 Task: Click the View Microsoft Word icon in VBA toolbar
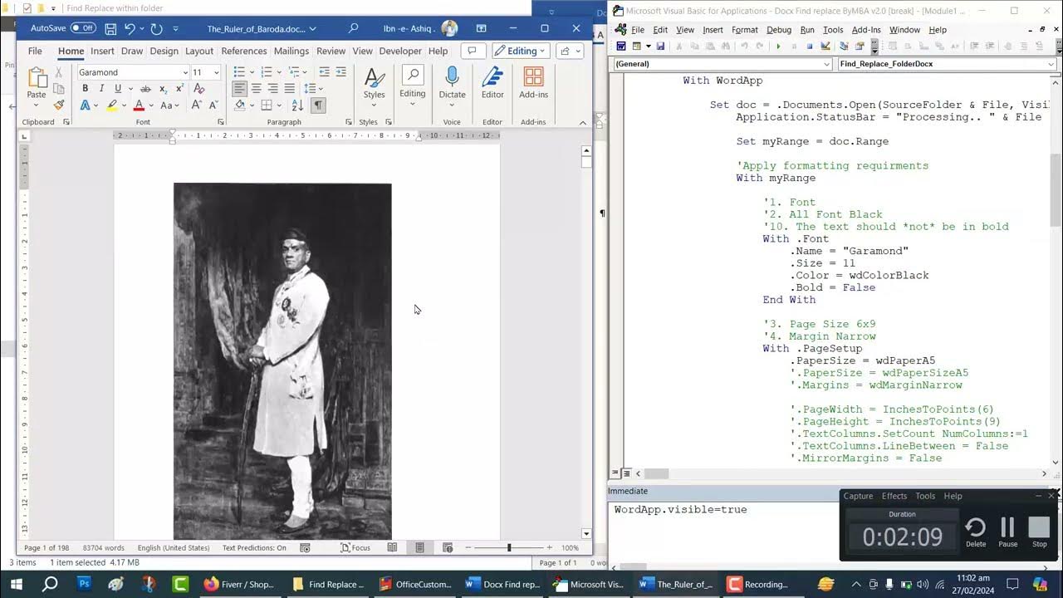(x=620, y=47)
